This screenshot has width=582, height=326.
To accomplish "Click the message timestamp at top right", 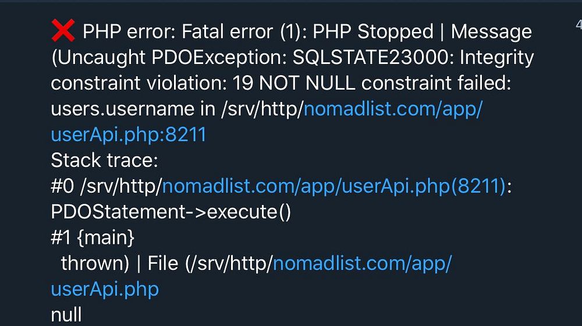I will (579, 25).
